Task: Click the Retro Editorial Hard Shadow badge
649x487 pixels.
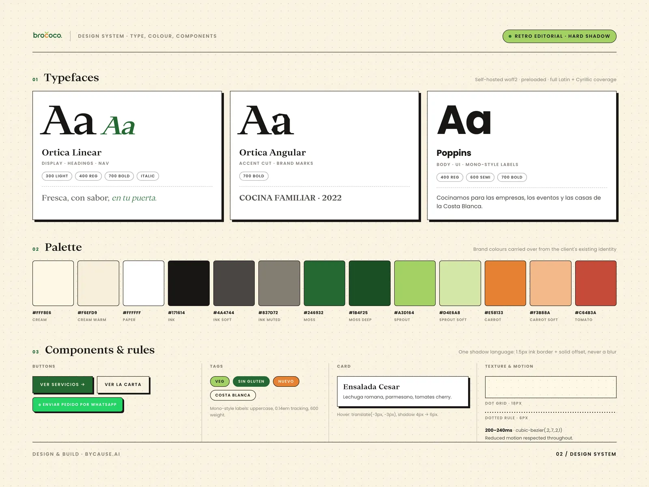Action: coord(559,36)
